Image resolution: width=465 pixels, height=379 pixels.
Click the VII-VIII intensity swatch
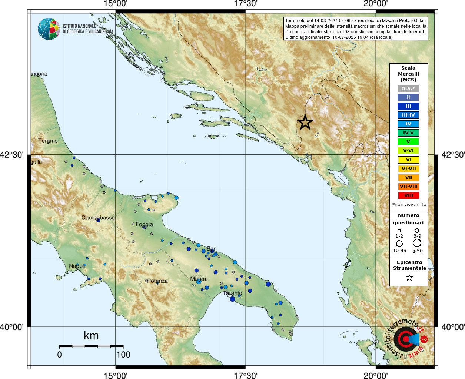tap(408, 187)
